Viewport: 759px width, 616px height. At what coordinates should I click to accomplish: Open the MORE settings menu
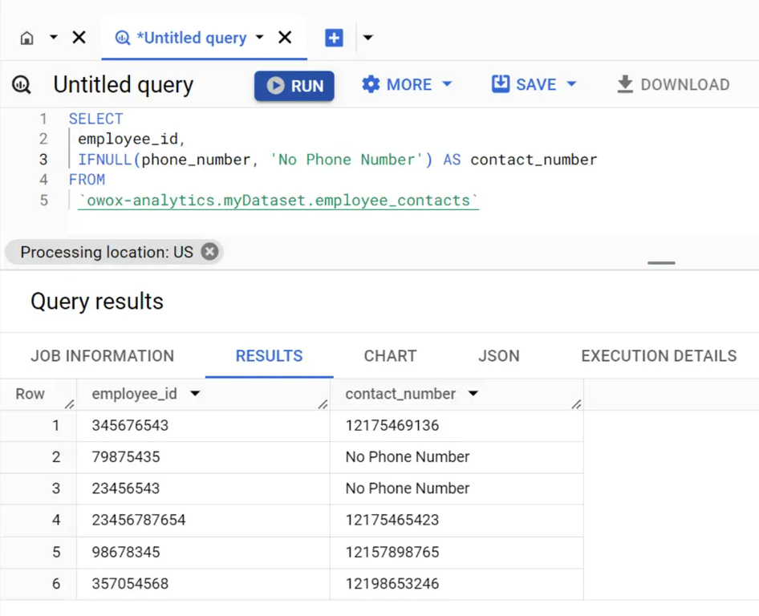pos(407,85)
